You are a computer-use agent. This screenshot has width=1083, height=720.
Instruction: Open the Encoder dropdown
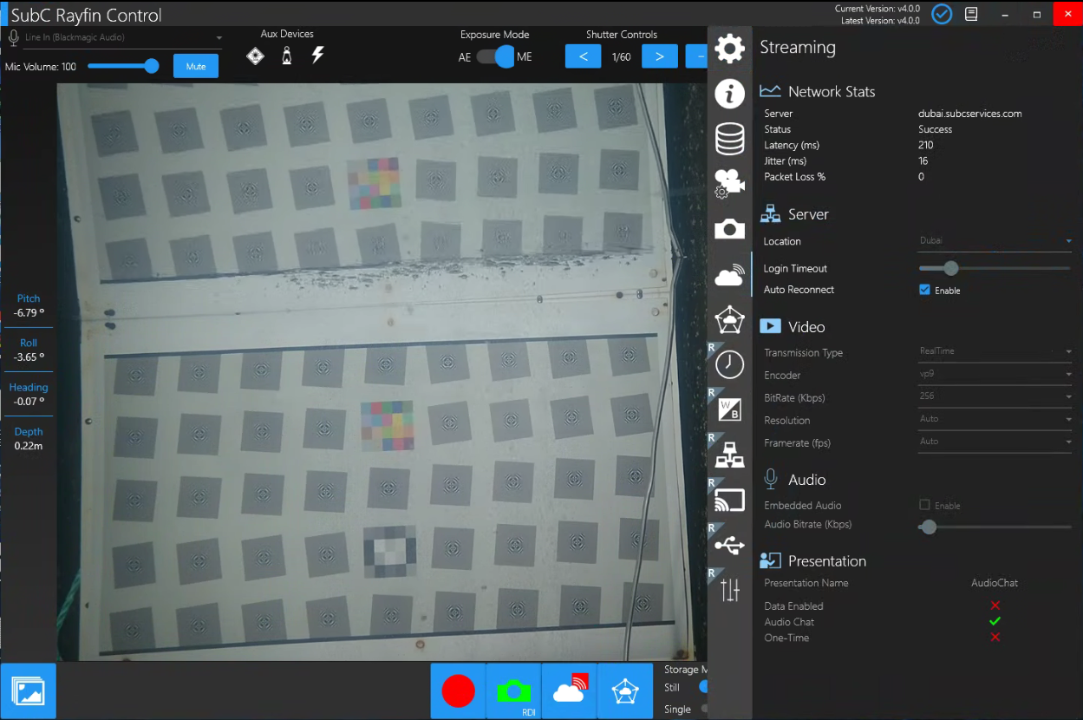(x=995, y=375)
